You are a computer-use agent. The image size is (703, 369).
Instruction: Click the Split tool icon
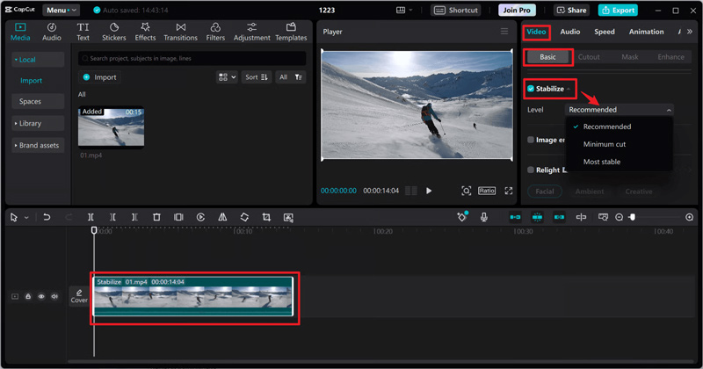click(91, 217)
